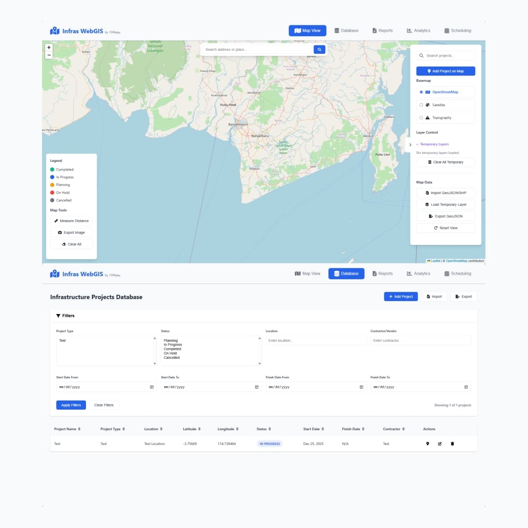This screenshot has width=528, height=528.
Task: Click the Reset View control
Action: point(445,227)
